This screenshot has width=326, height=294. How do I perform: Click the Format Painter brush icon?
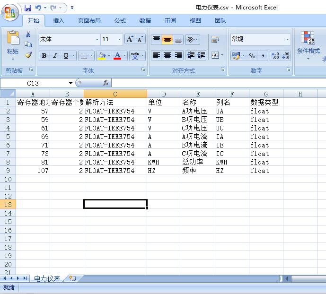[28, 54]
